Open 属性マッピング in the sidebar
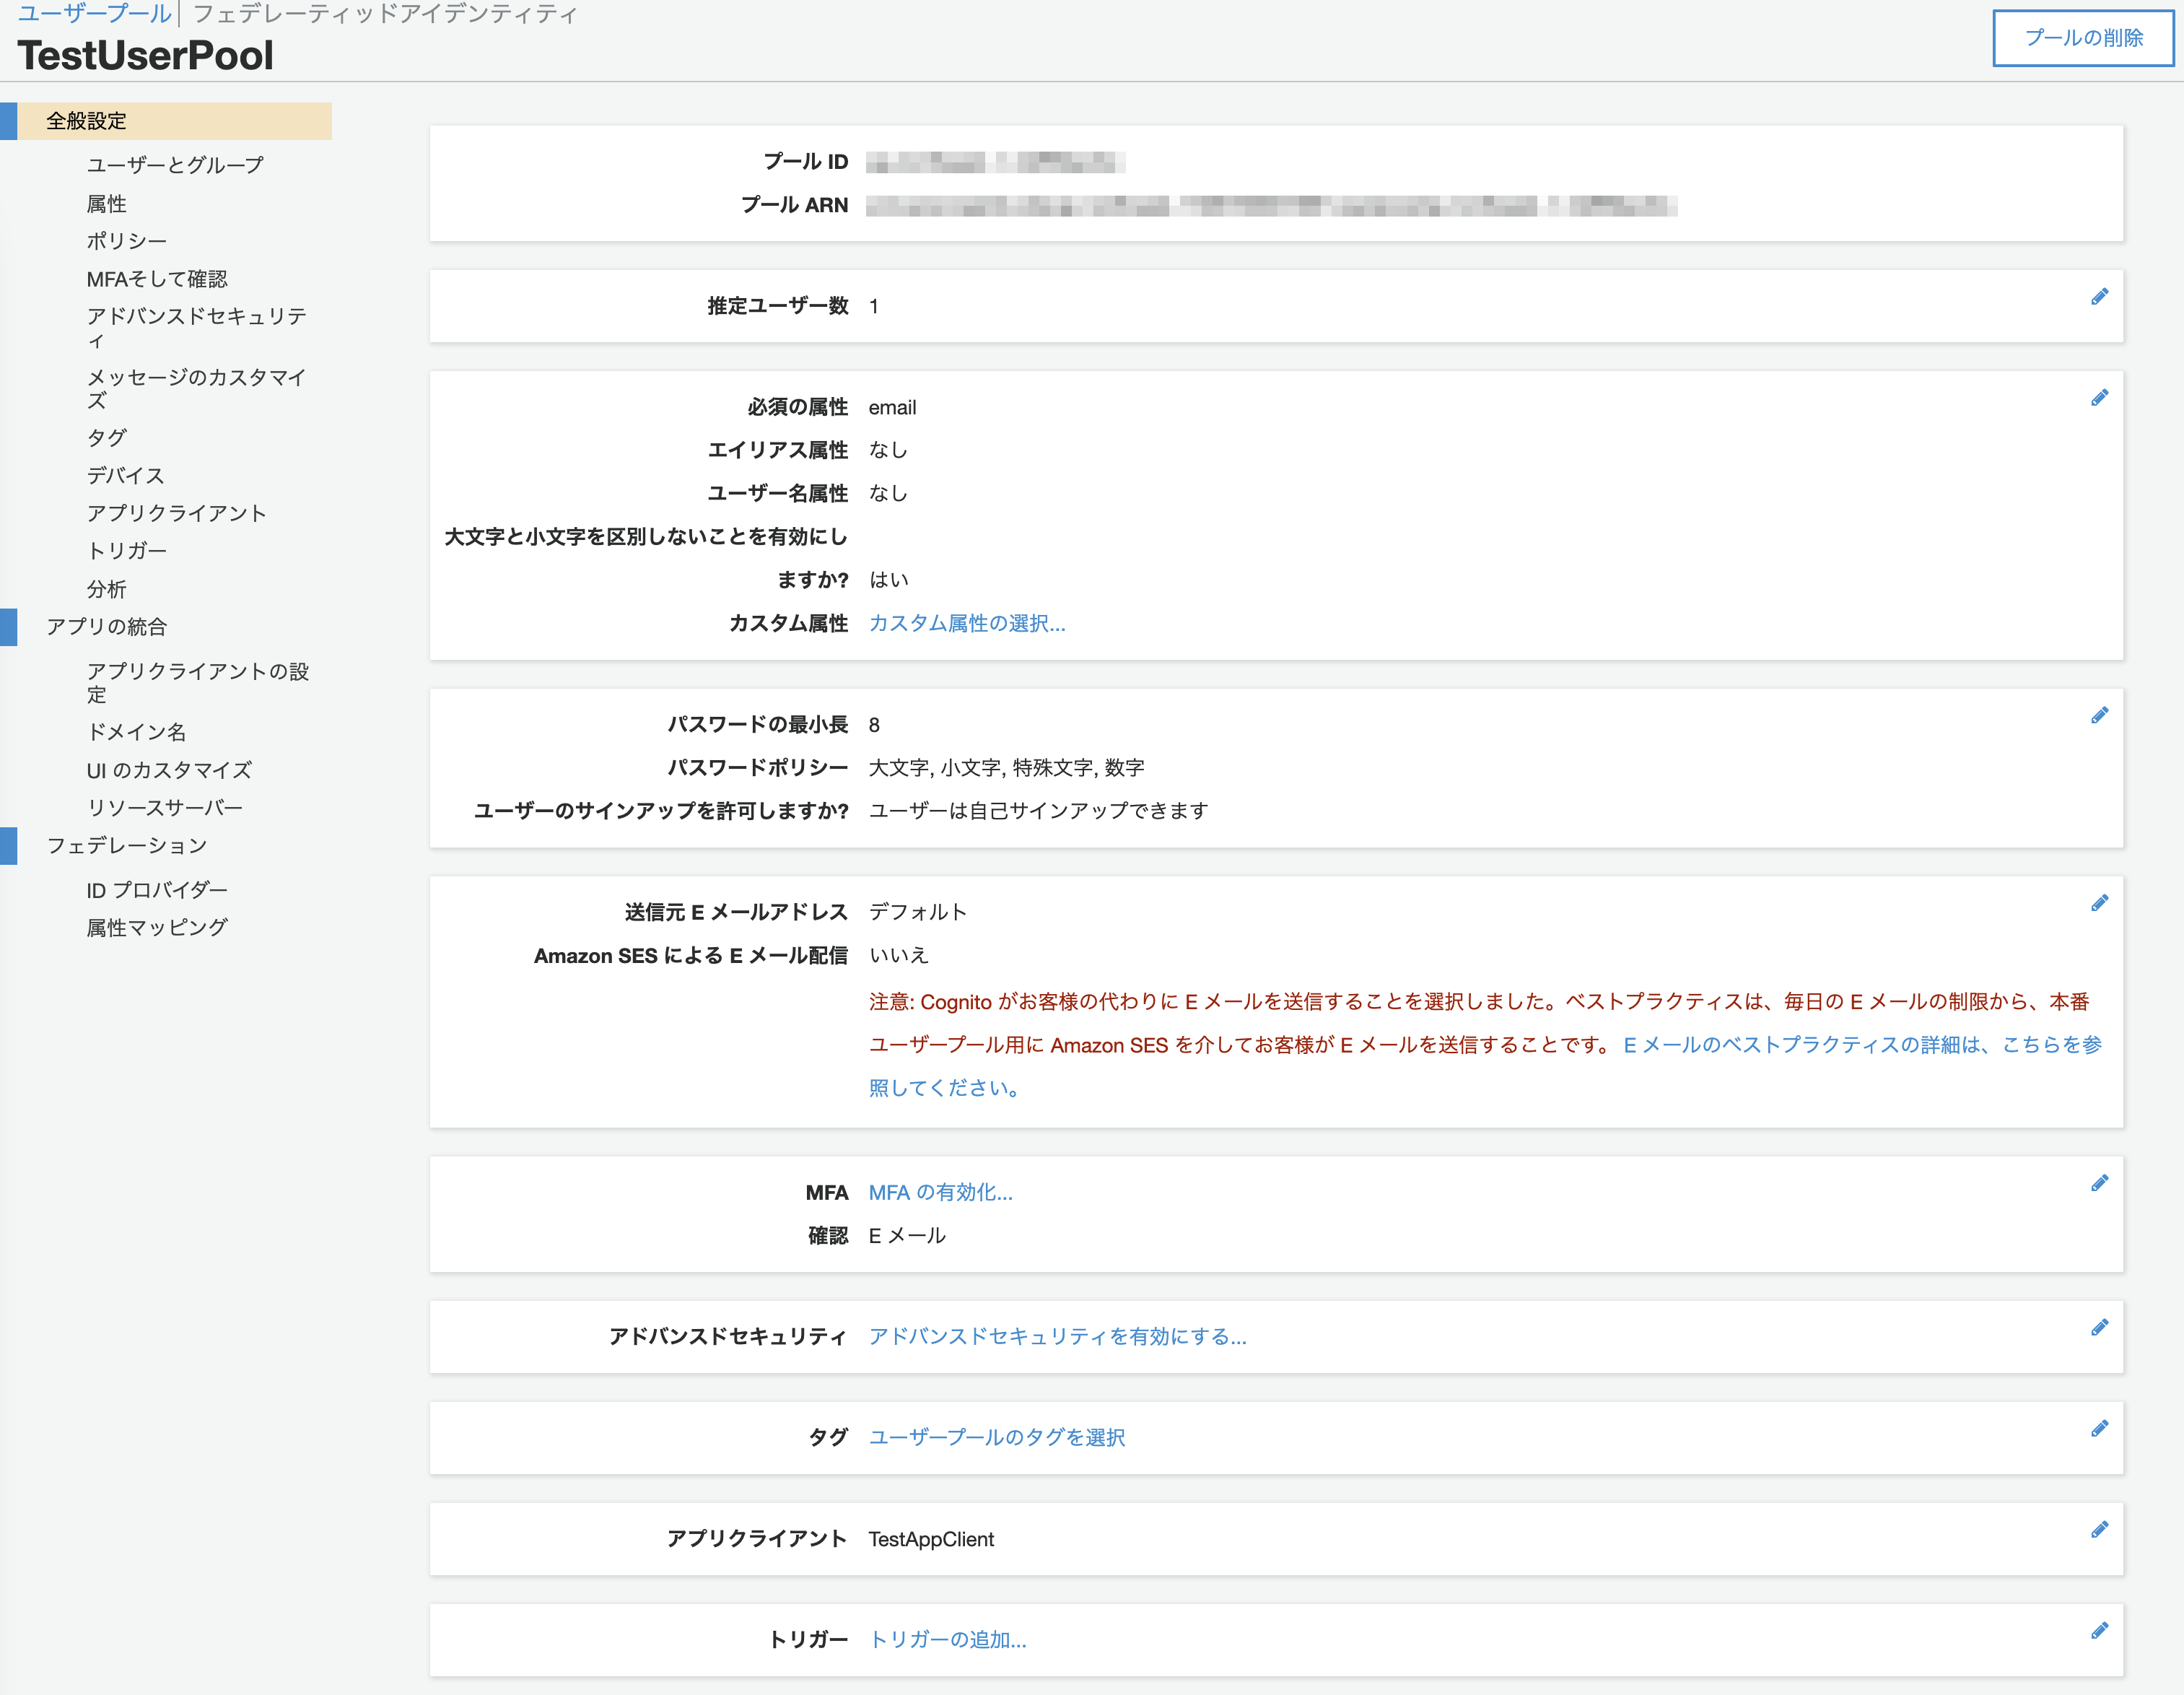This screenshot has width=2184, height=1695. pos(157,928)
